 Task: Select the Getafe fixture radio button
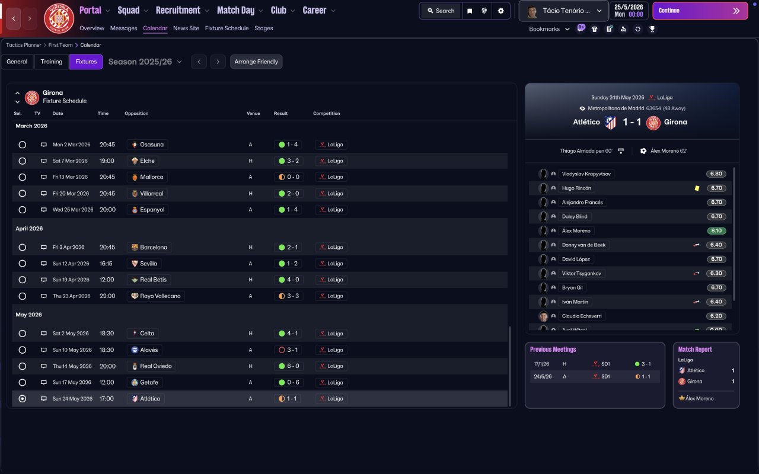tap(23, 382)
